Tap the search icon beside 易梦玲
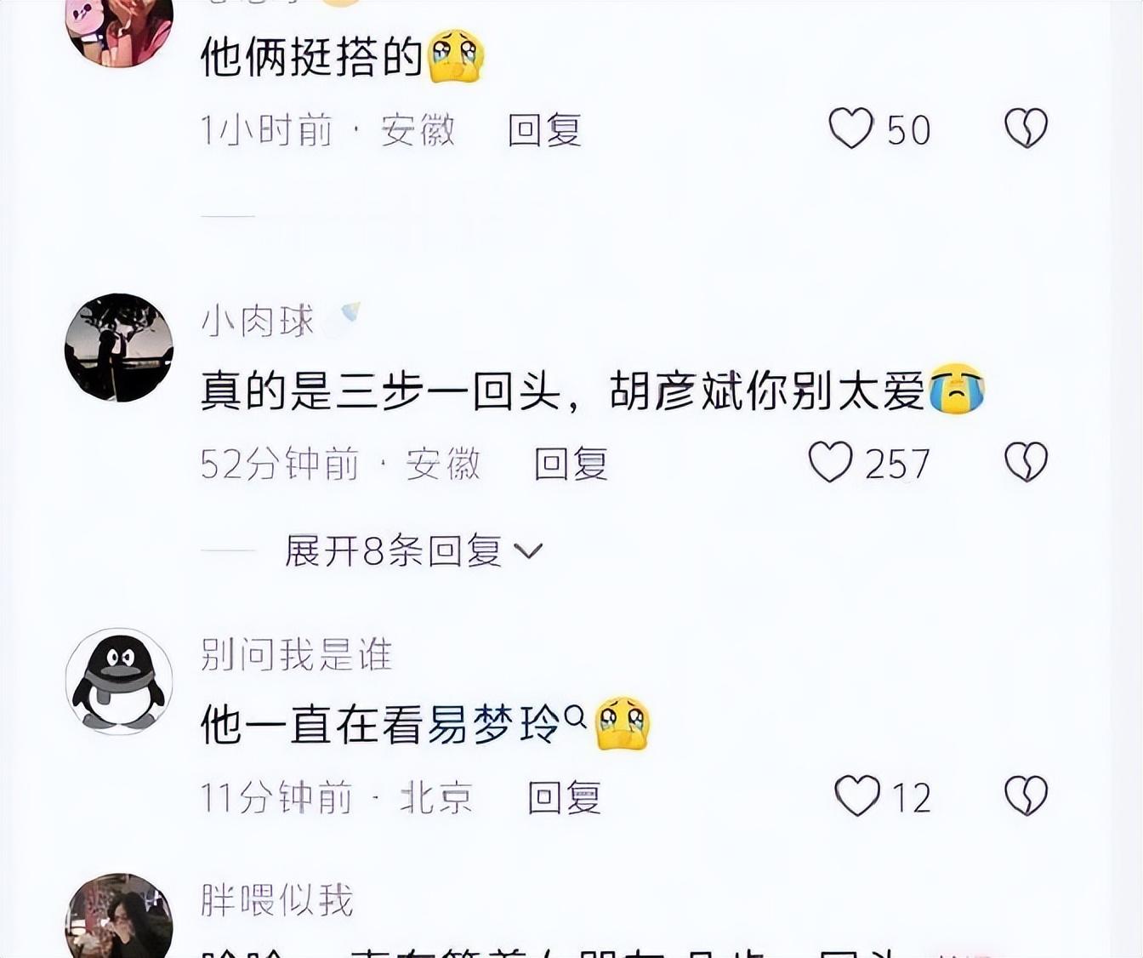 [576, 717]
